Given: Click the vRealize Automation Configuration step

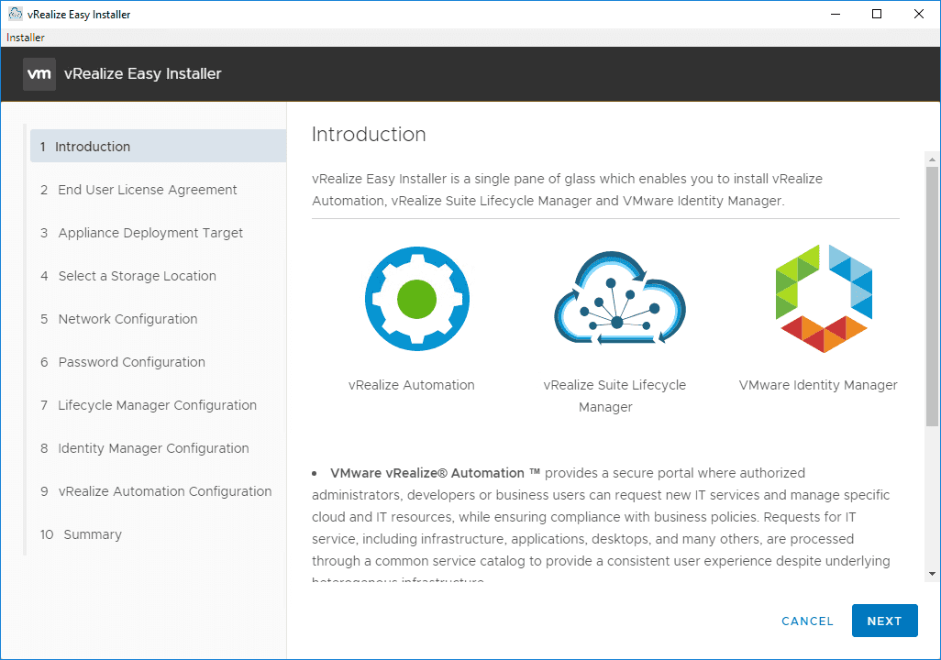Looking at the screenshot, I should pos(164,490).
